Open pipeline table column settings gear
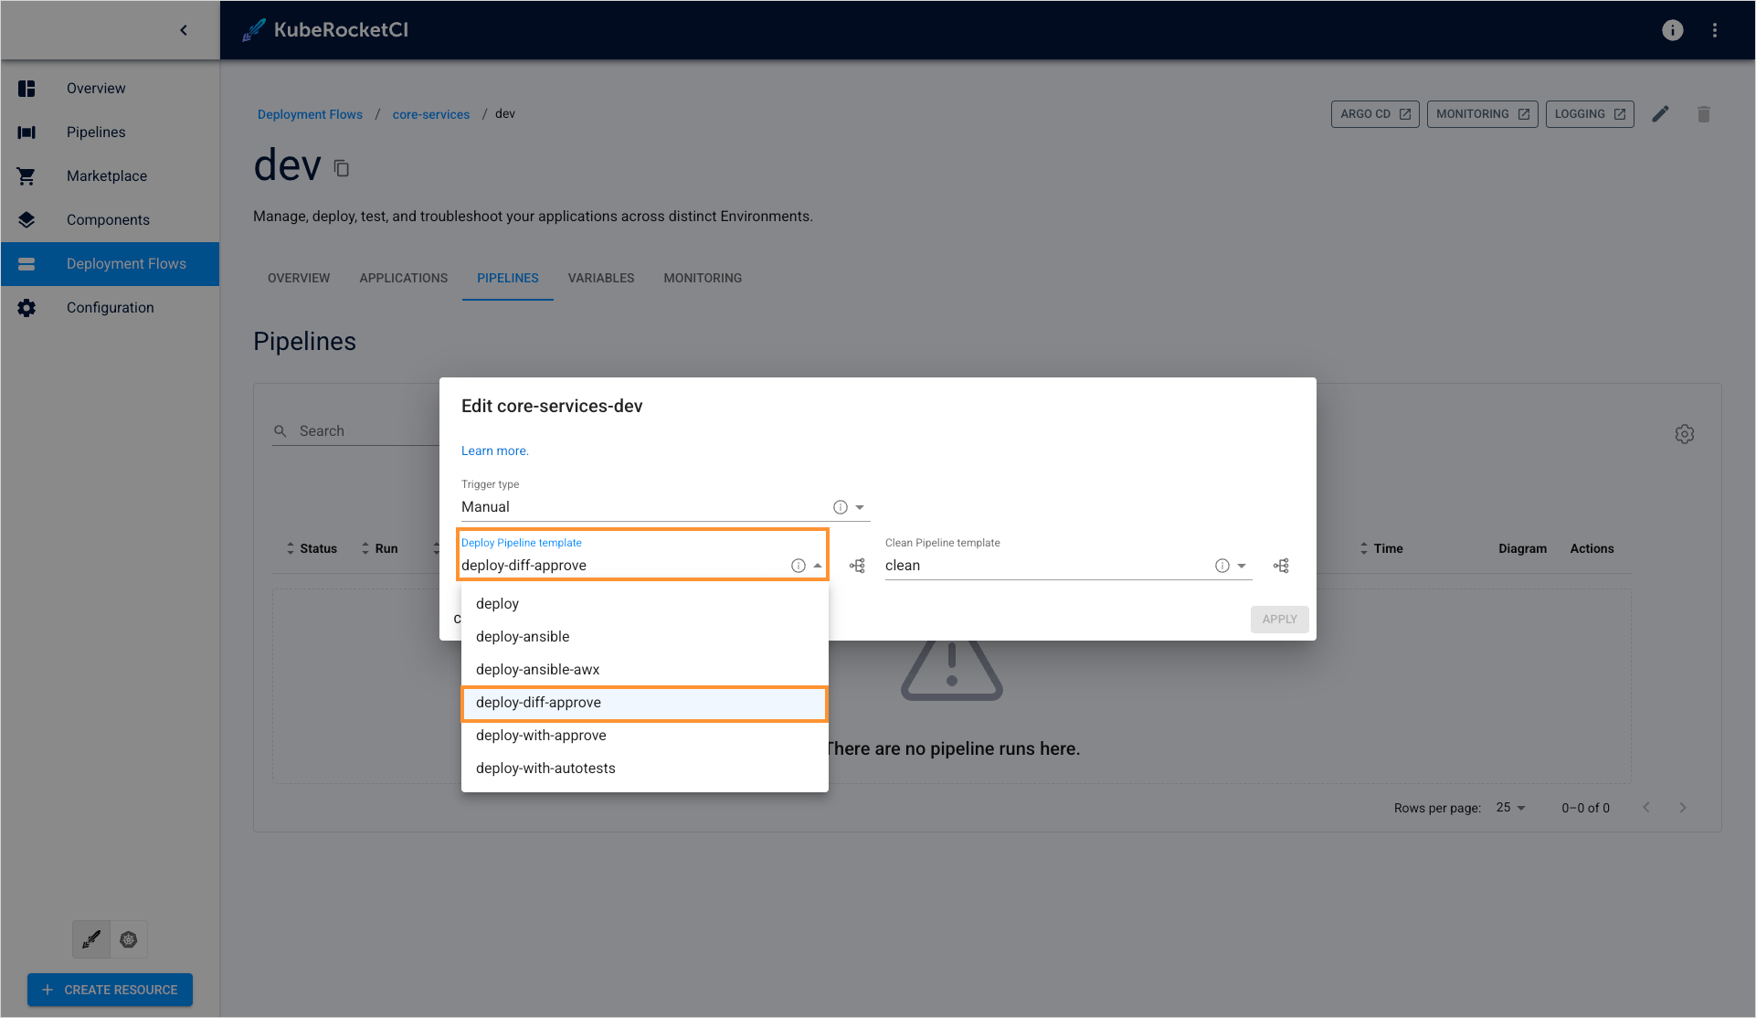The width and height of the screenshot is (1756, 1018). tap(1685, 433)
